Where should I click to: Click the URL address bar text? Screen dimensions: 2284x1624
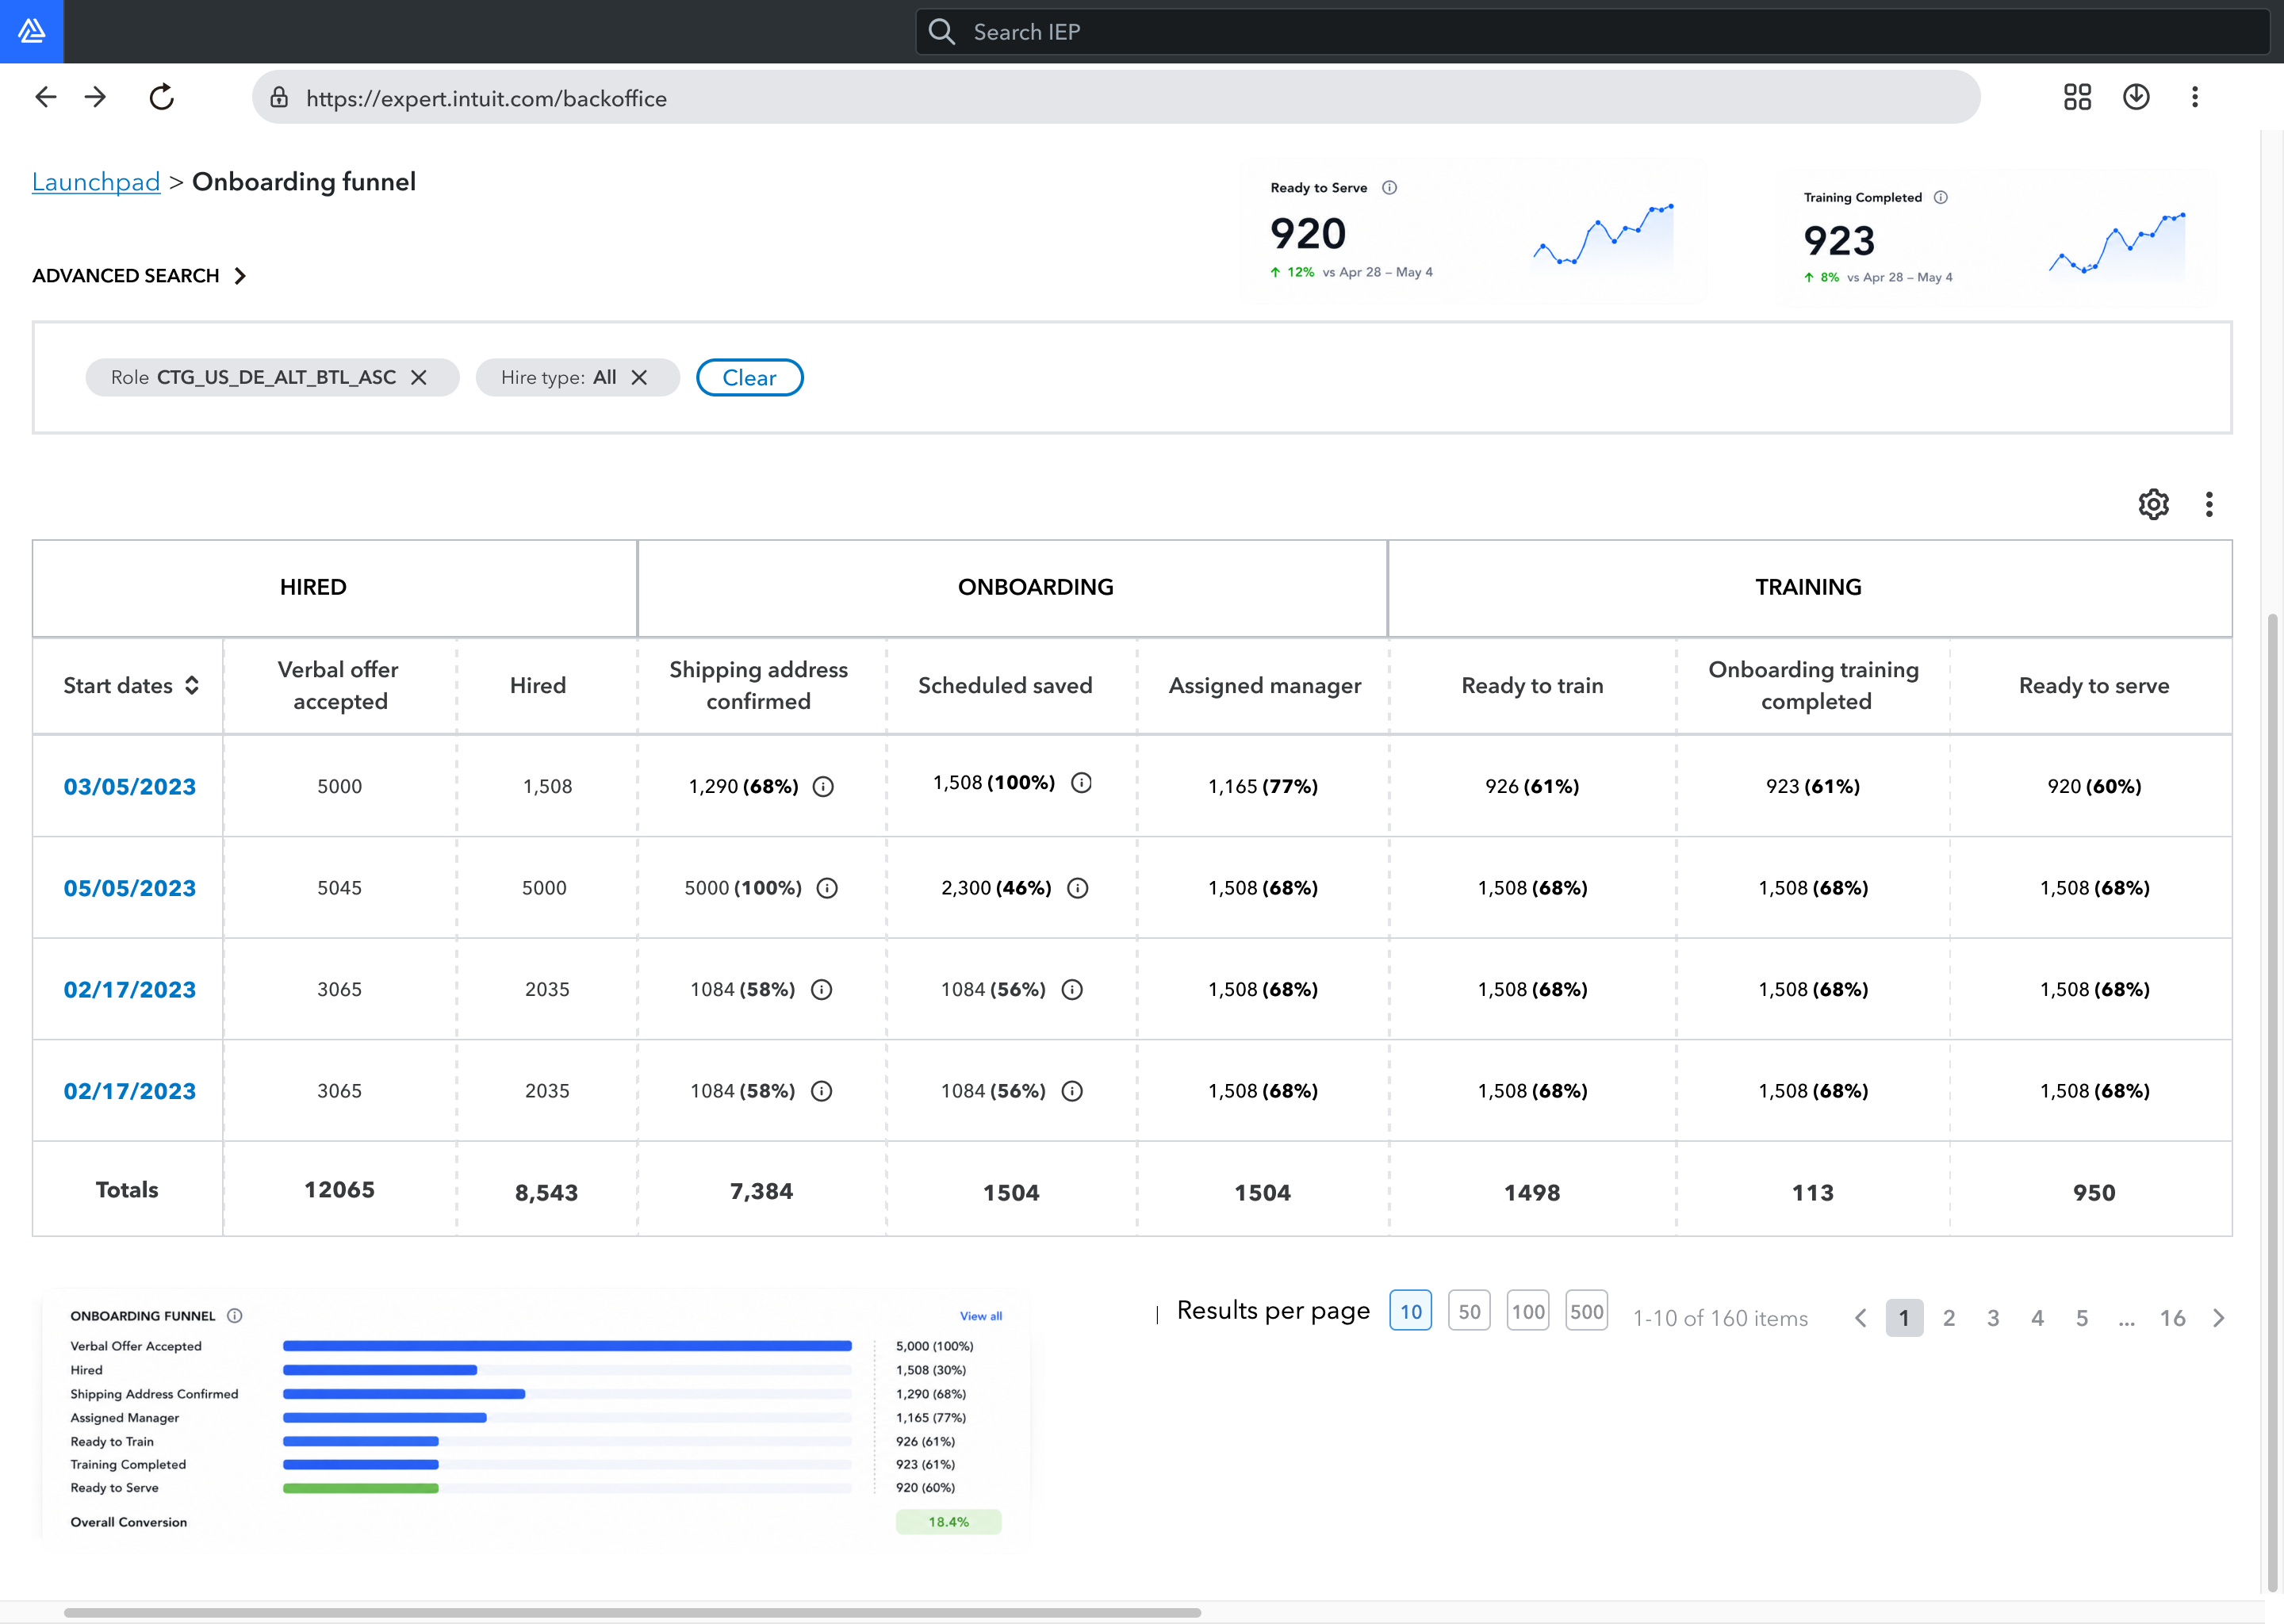(x=486, y=98)
